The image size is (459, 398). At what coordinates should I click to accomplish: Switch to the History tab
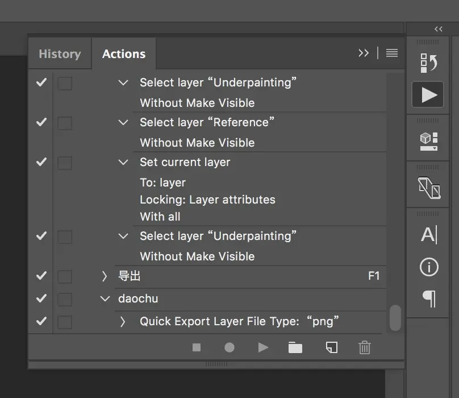coord(60,54)
